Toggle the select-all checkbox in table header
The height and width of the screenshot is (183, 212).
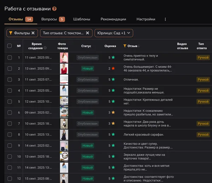coord(10,46)
